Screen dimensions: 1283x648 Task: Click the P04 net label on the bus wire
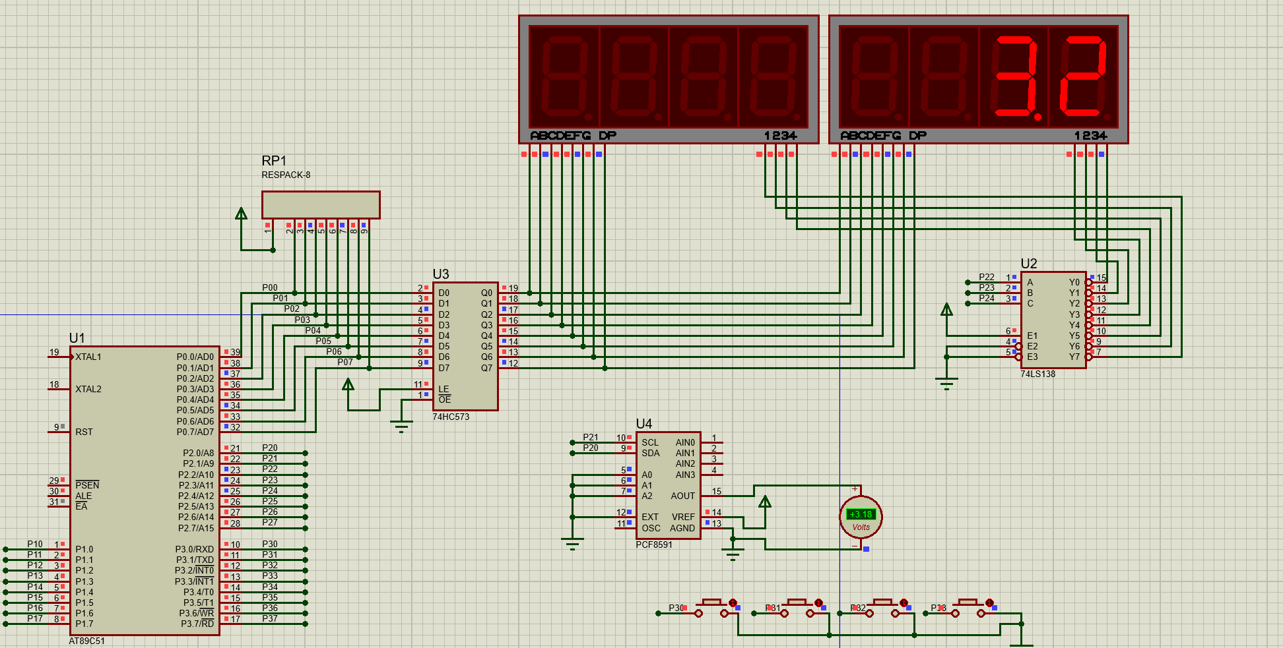click(x=313, y=330)
